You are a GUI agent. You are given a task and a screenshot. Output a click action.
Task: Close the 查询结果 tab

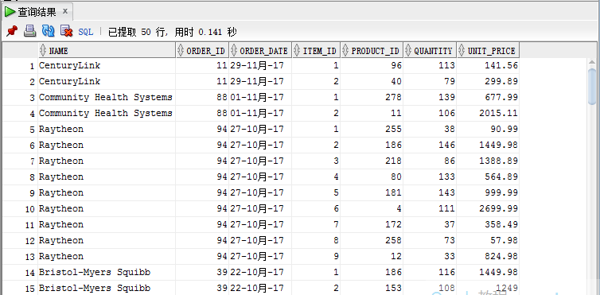click(65, 11)
